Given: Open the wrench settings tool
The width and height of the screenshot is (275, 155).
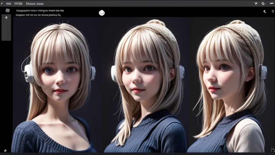Looking at the screenshot, I should 264,11.
